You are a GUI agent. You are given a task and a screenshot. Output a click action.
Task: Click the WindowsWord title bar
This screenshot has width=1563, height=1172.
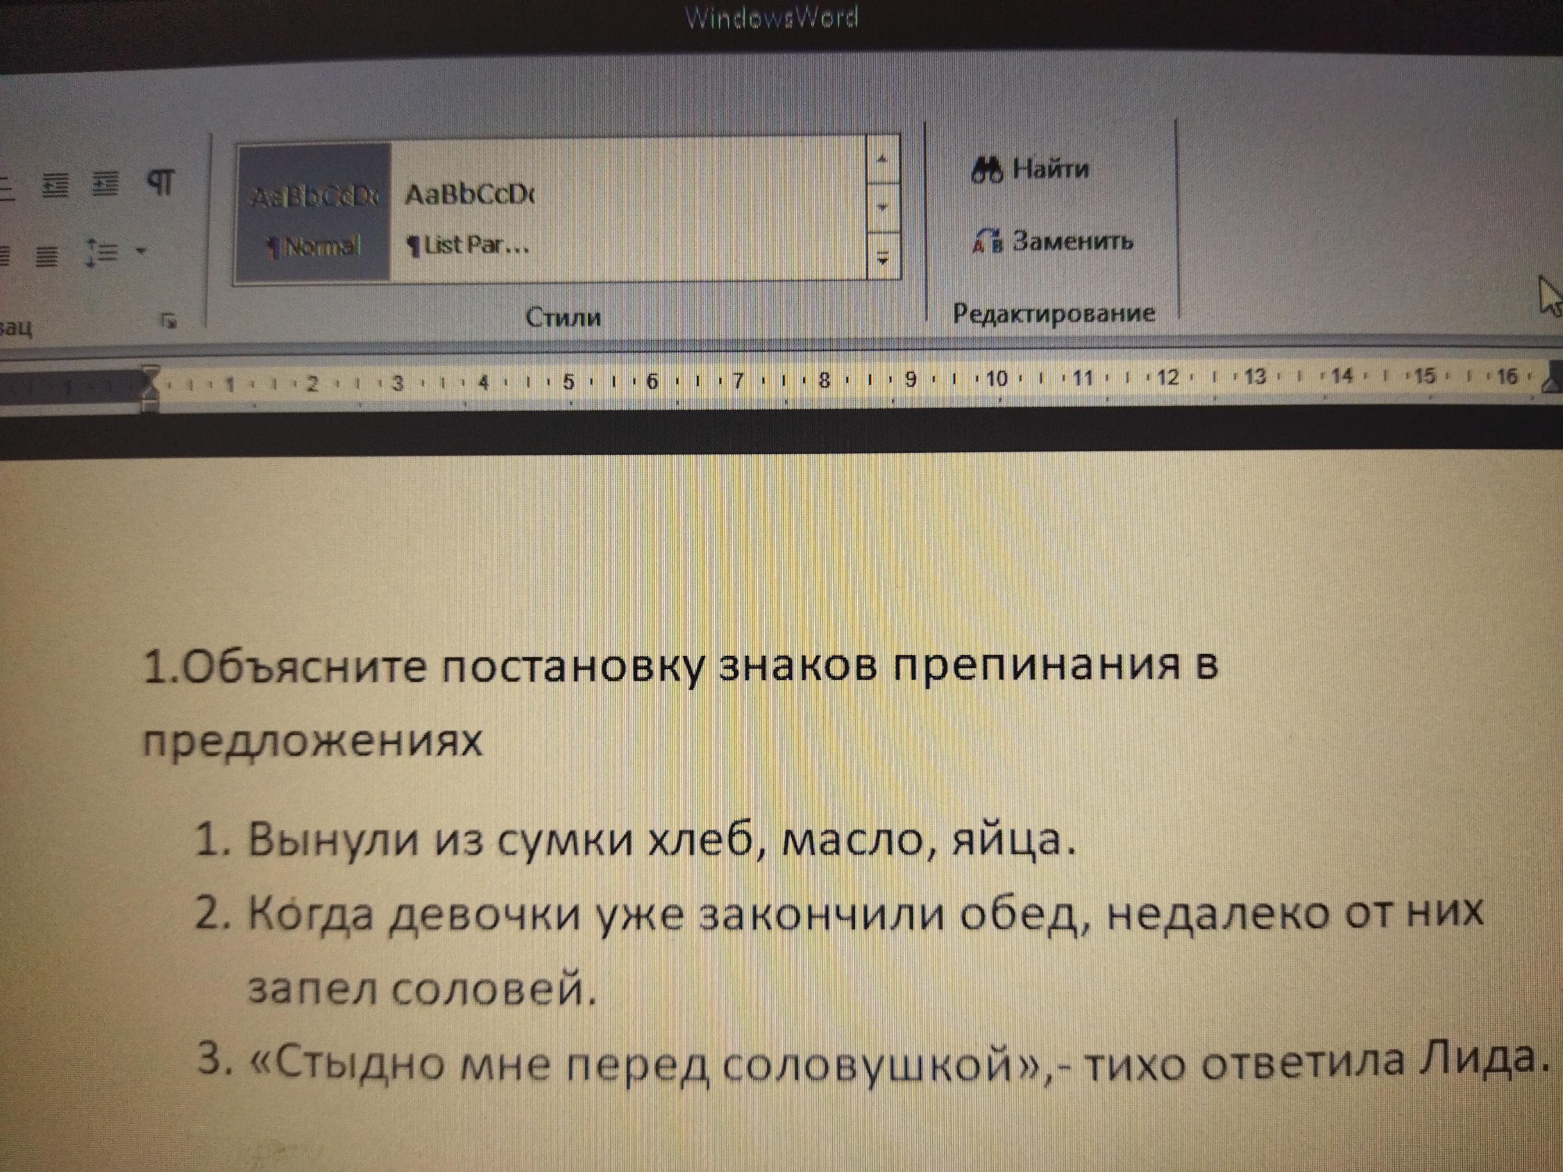click(x=772, y=18)
